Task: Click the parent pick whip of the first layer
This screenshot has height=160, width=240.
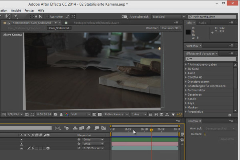Action: pyautogui.click(x=79, y=140)
